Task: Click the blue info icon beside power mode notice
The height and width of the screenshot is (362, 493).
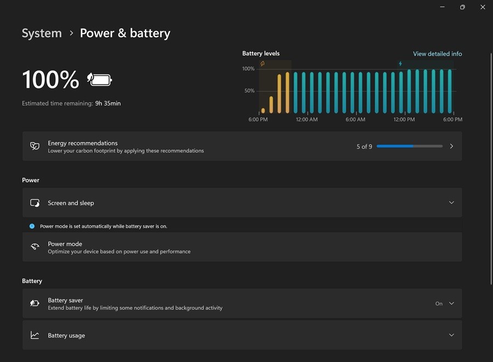Action: tap(32, 226)
